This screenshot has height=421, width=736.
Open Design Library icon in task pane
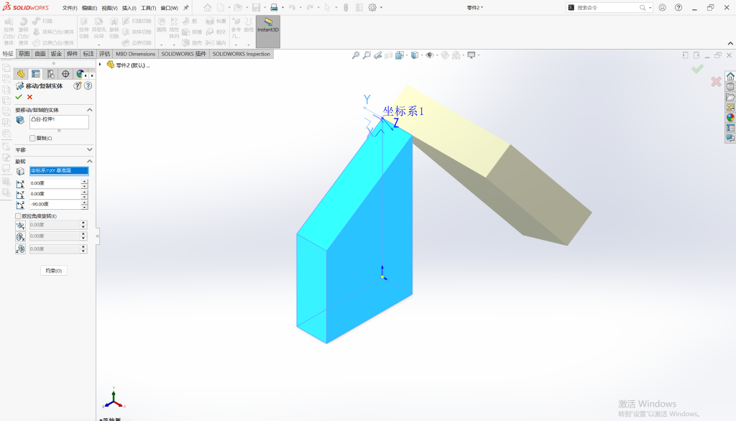(x=730, y=87)
